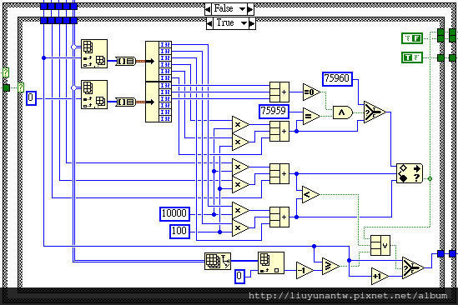Screen dimensions: 458x305
Task: Select the upper Index Array node
Action: click(94, 53)
